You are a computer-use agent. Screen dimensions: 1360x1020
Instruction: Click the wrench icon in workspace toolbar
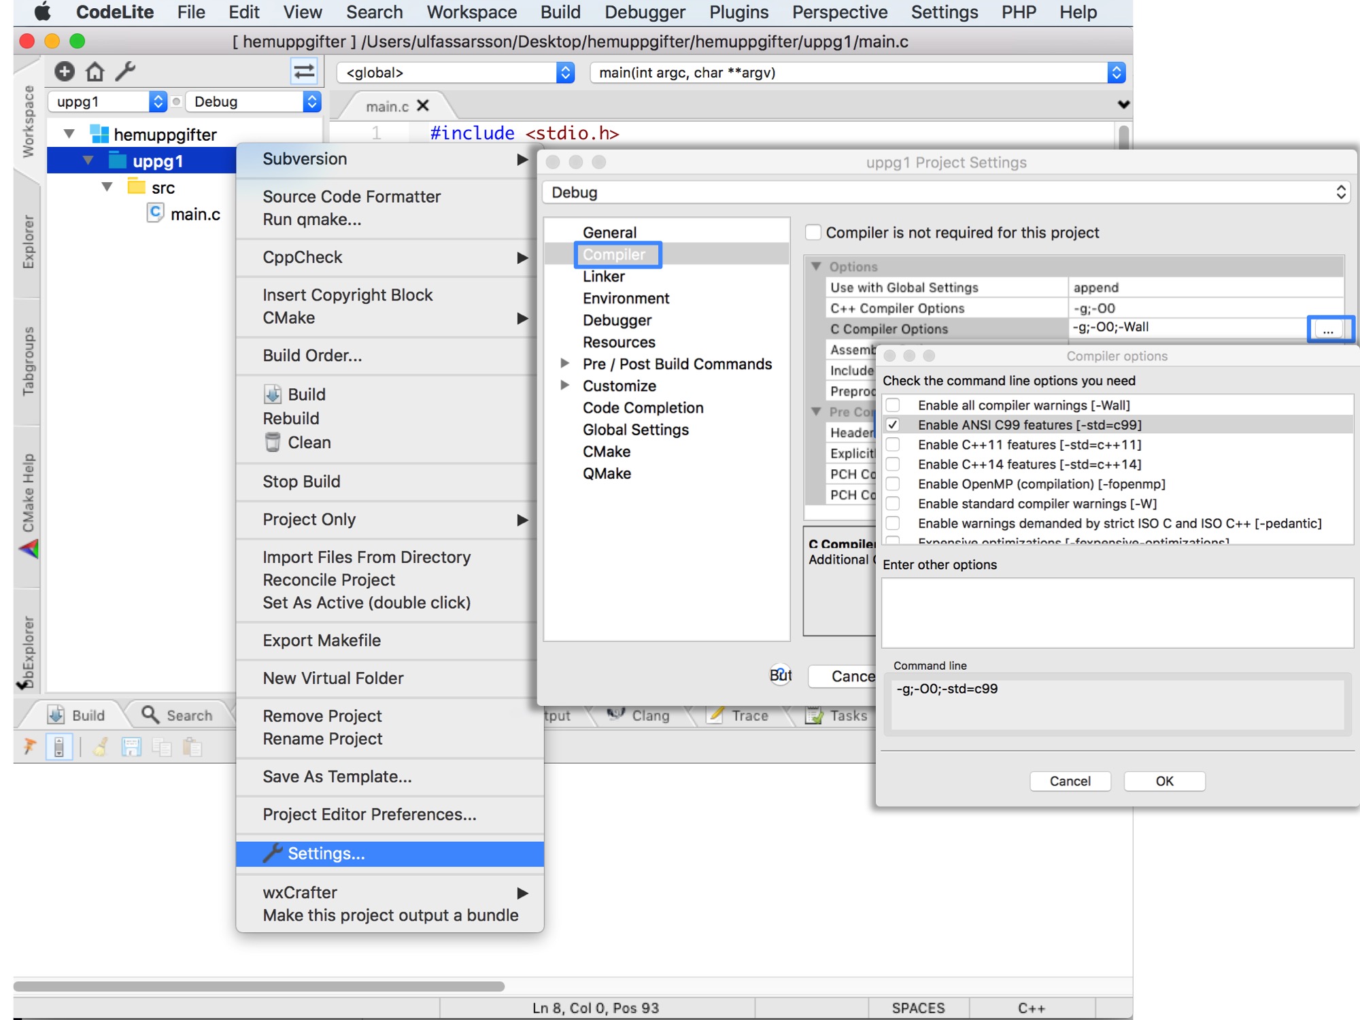tap(126, 71)
